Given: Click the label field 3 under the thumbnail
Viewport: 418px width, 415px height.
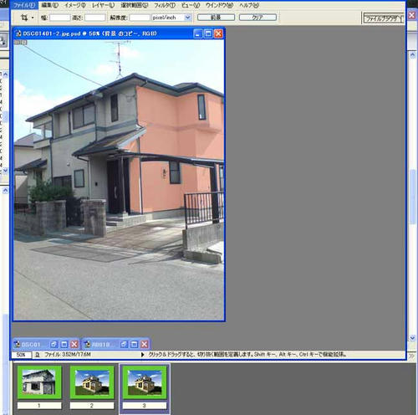Looking at the screenshot, I should tap(145, 406).
